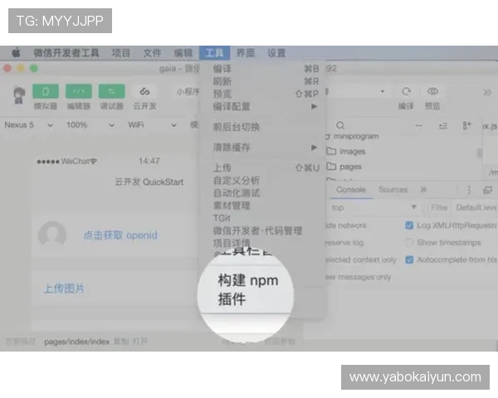Image resolution: width=498 pixels, height=398 pixels.
Task: Click the file tree scrollbar
Action: 480,153
